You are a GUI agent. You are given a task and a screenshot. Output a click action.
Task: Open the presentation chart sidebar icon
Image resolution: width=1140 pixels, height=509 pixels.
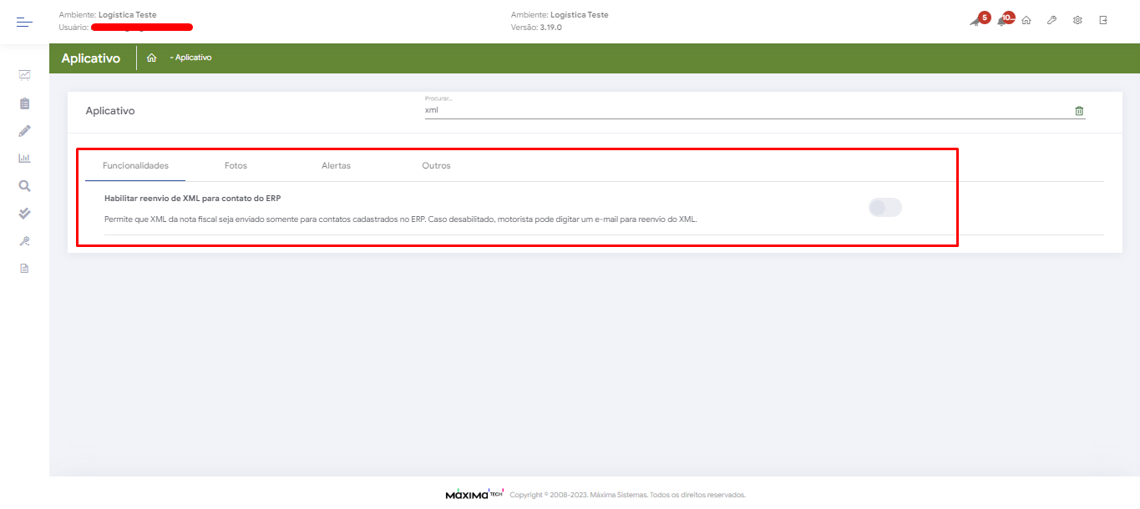pos(24,75)
